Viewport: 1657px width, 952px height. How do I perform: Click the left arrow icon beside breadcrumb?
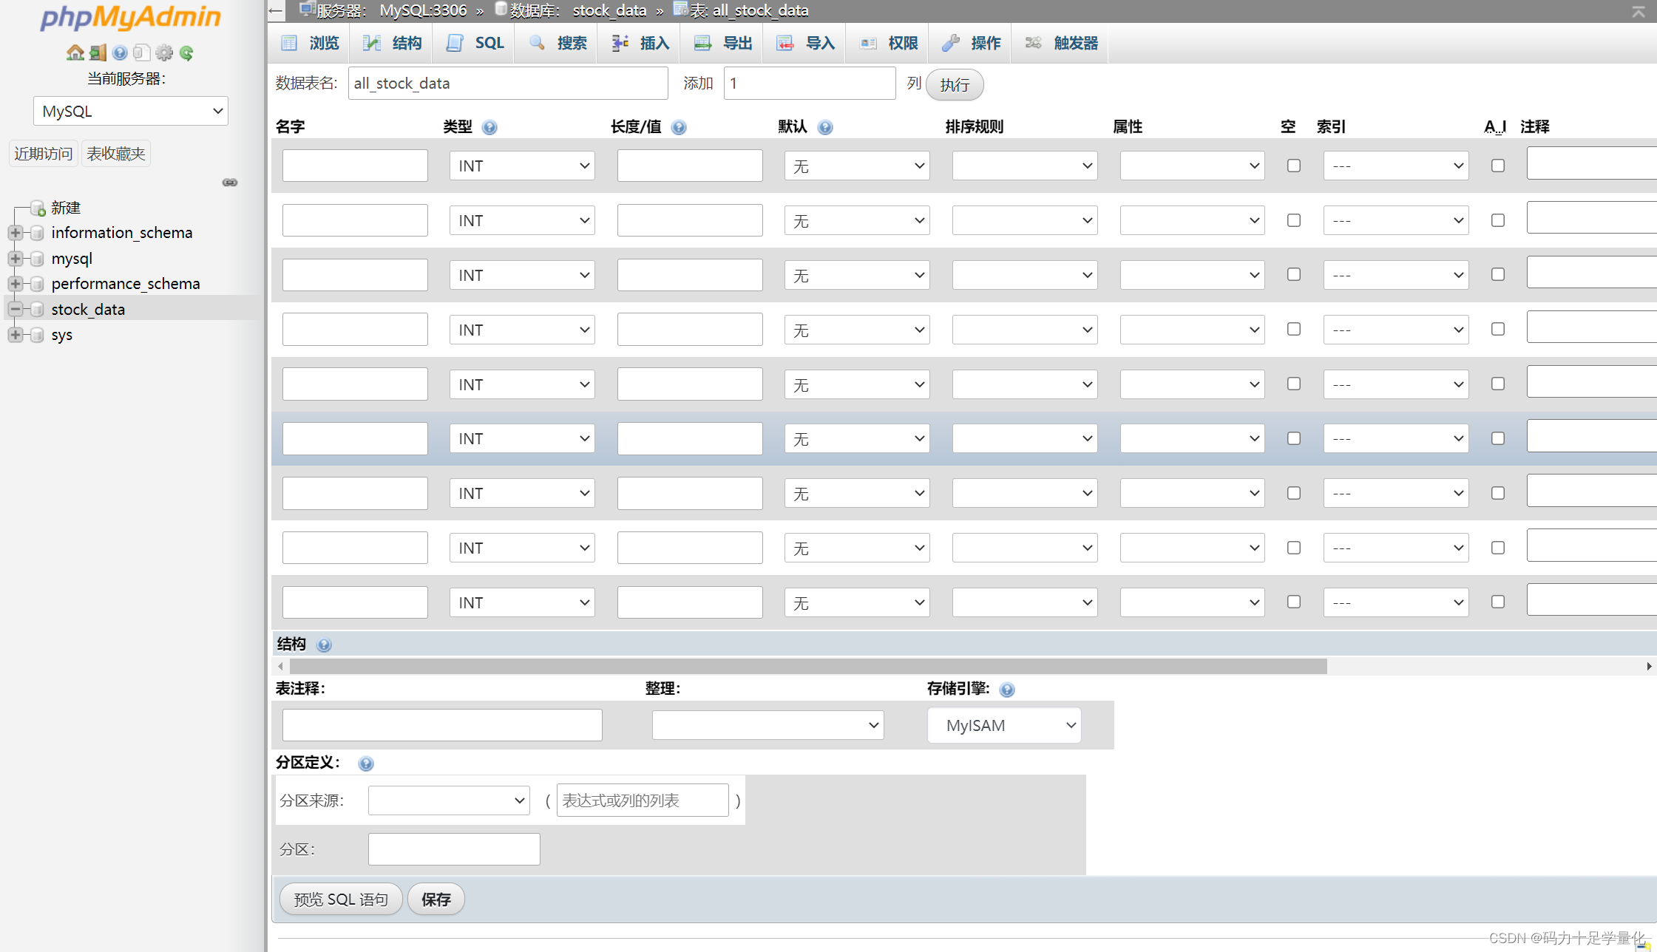coord(276,10)
